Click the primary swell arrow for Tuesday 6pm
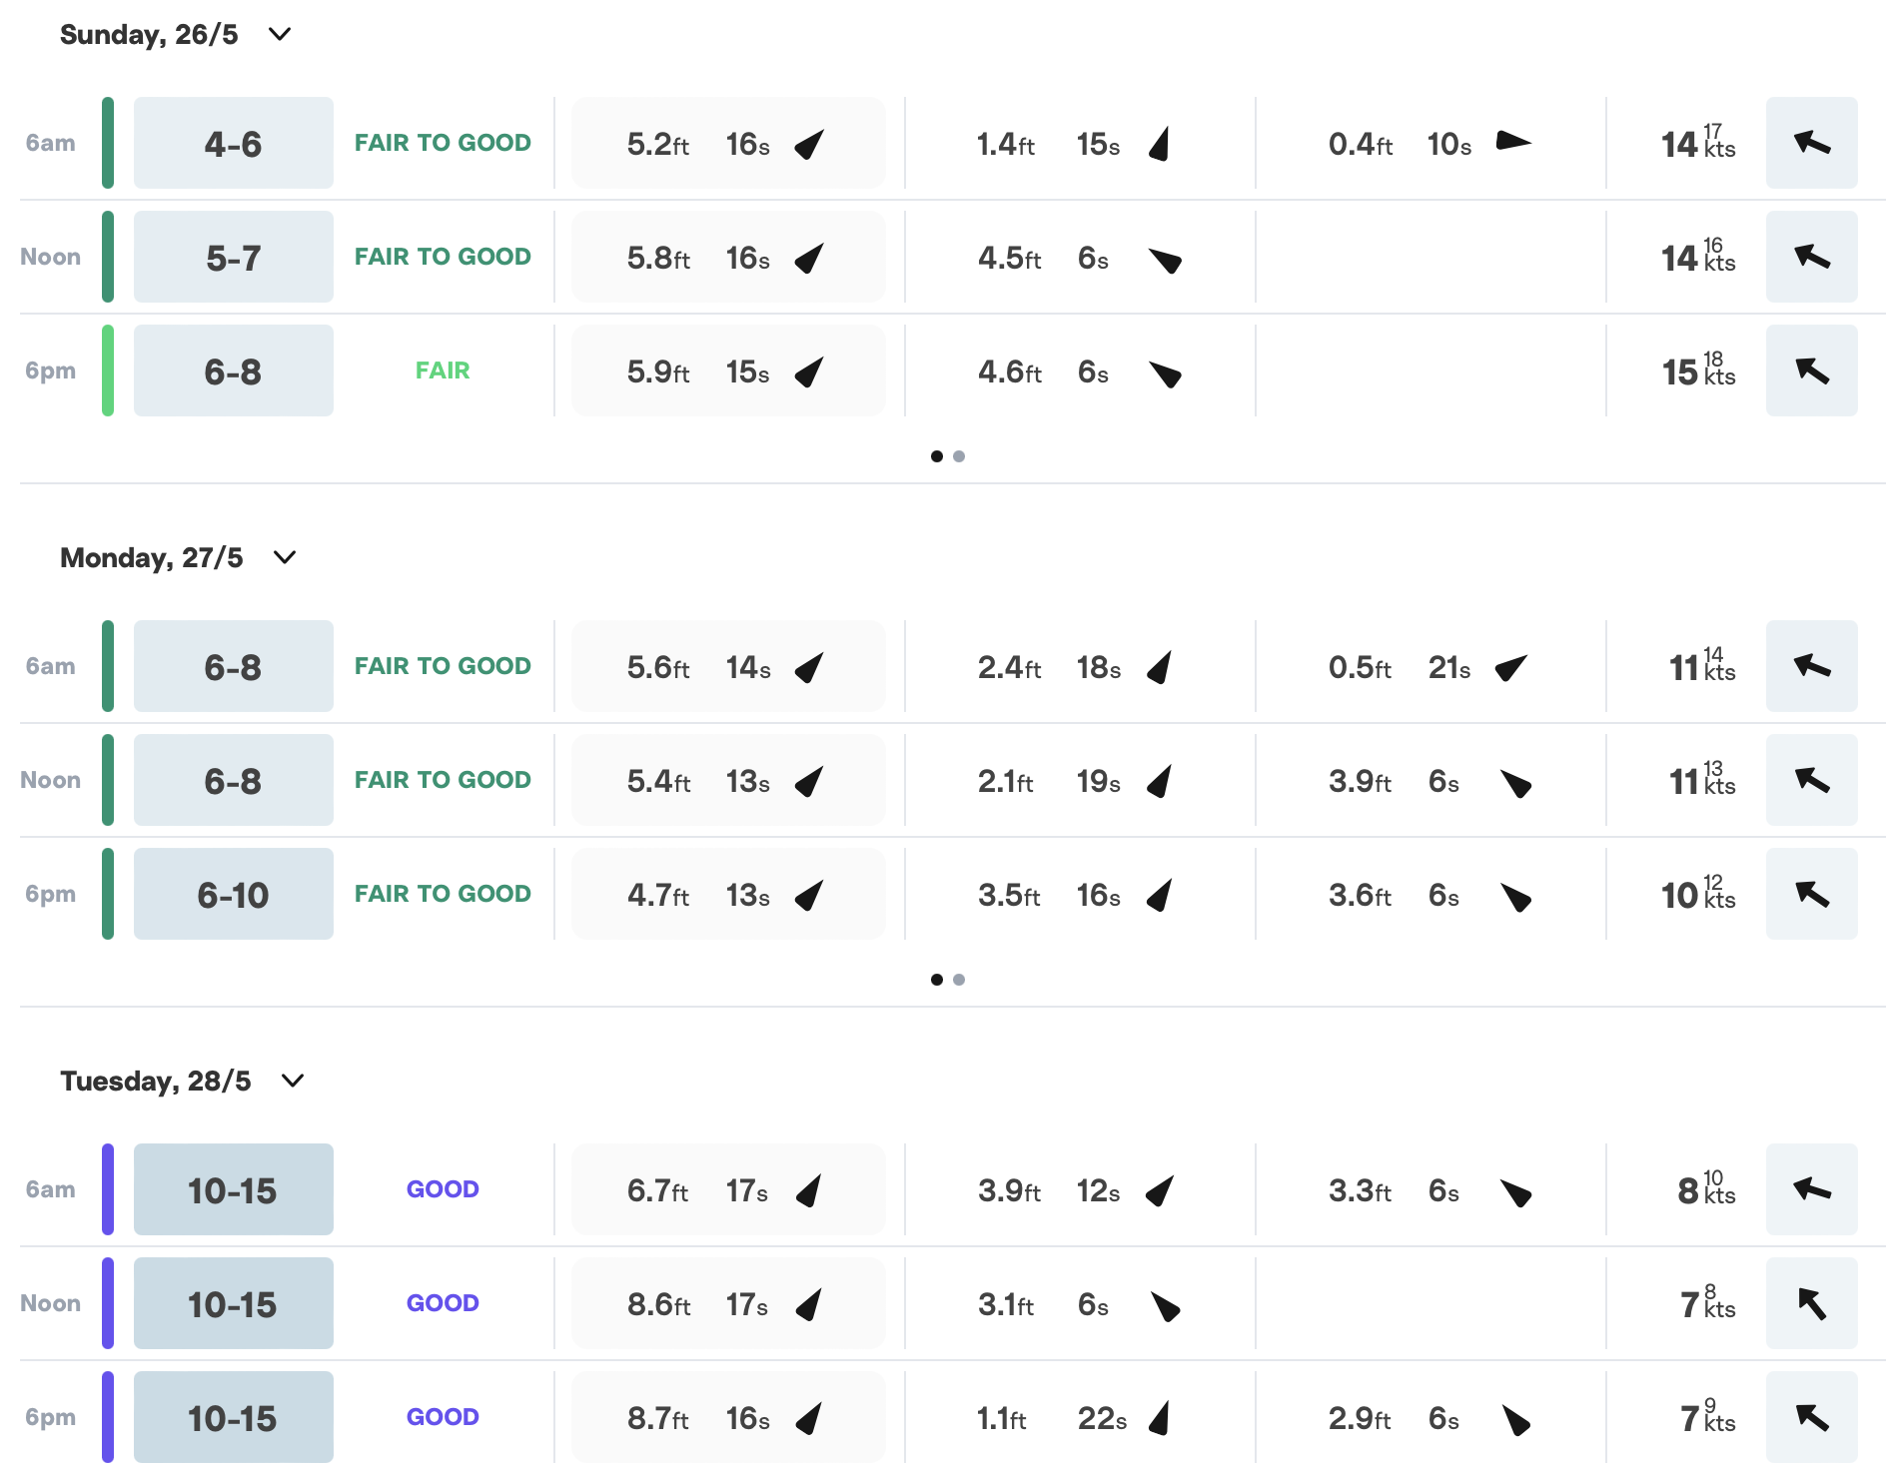This screenshot has height=1474, width=1892. coord(809,1417)
